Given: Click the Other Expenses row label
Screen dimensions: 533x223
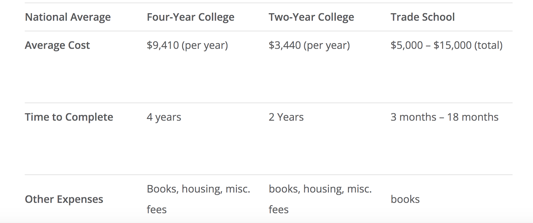Looking at the screenshot, I should pyautogui.click(x=64, y=199).
